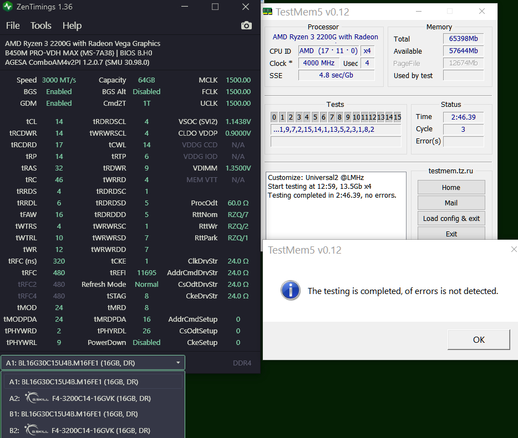Click test box number 7 in Tests
Image resolution: width=518 pixels, height=438 pixels.
click(332, 117)
